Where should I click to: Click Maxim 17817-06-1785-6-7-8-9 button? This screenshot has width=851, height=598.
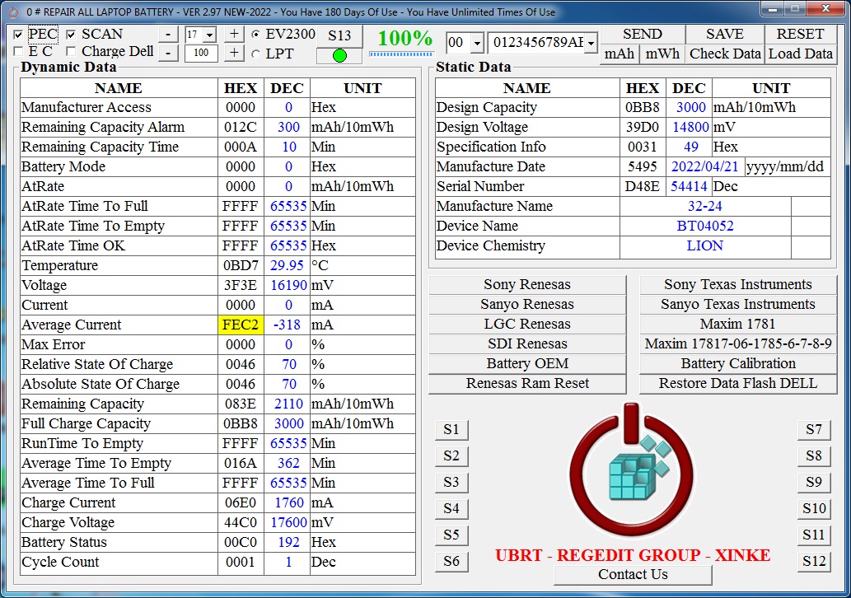pos(737,343)
